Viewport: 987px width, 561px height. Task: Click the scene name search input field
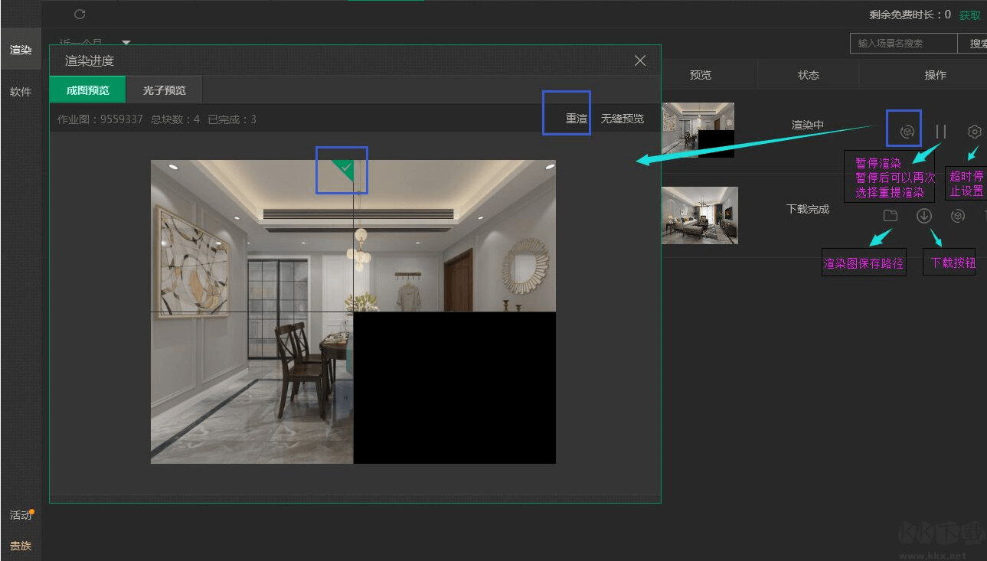click(903, 44)
